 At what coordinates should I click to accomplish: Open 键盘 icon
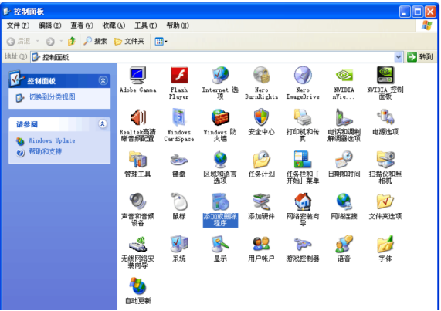coord(179,160)
